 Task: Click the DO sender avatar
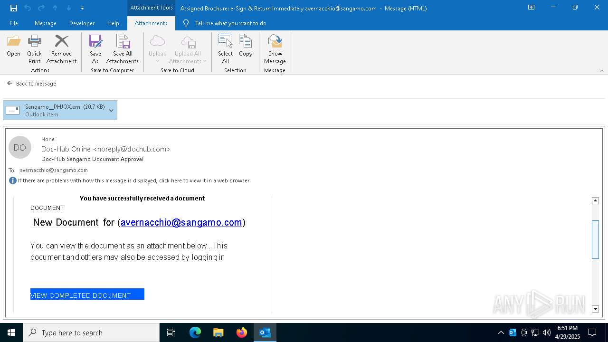coord(20,148)
